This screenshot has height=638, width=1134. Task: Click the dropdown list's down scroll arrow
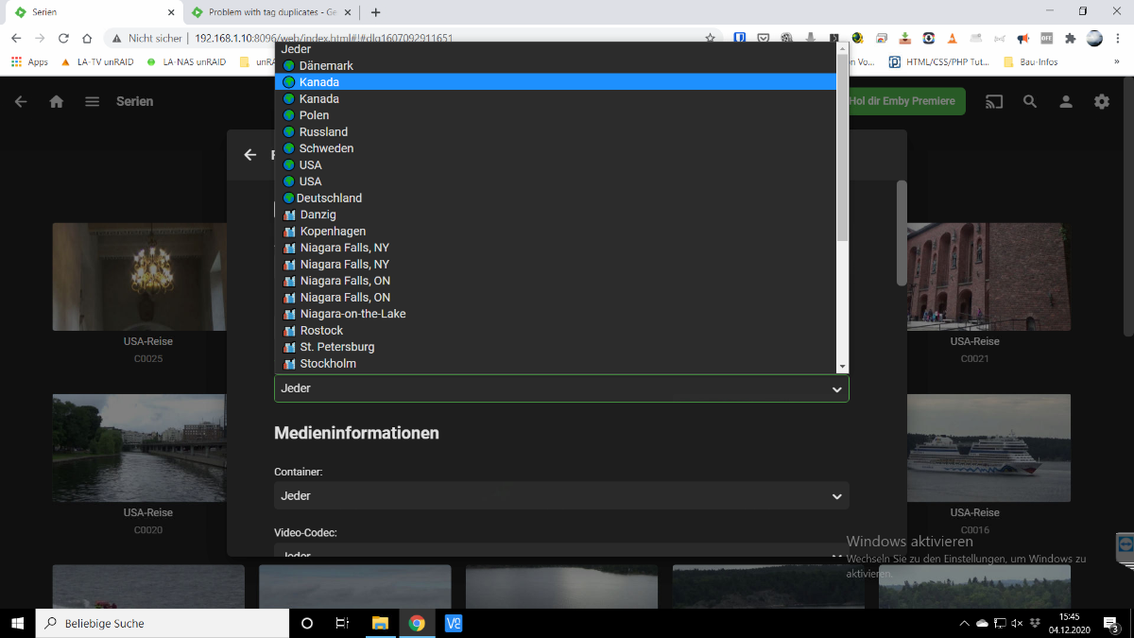[x=842, y=366]
